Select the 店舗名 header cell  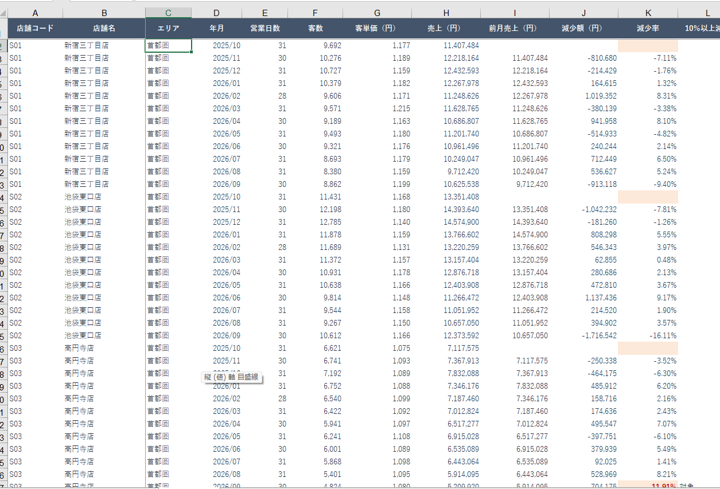pos(104,28)
